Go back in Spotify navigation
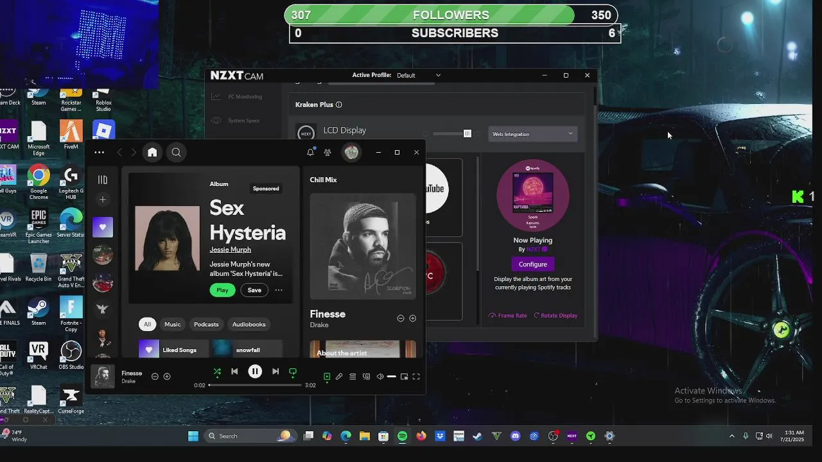Image resolution: width=822 pixels, height=462 pixels. click(119, 152)
